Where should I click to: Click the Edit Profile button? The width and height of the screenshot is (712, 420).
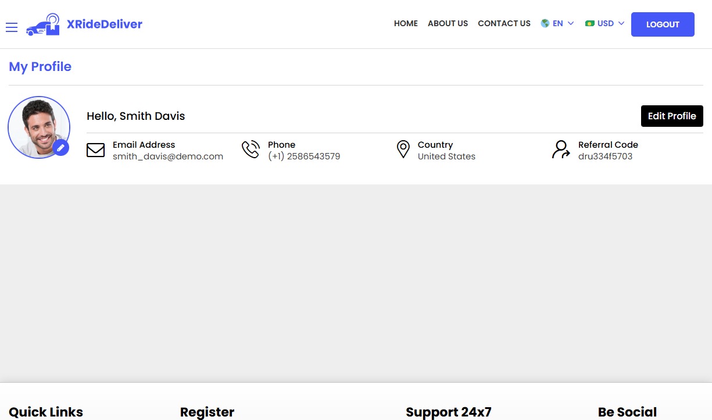(672, 116)
